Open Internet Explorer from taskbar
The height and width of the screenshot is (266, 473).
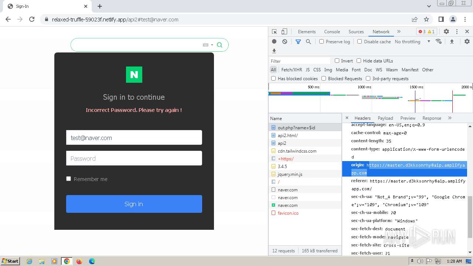tap(30, 261)
